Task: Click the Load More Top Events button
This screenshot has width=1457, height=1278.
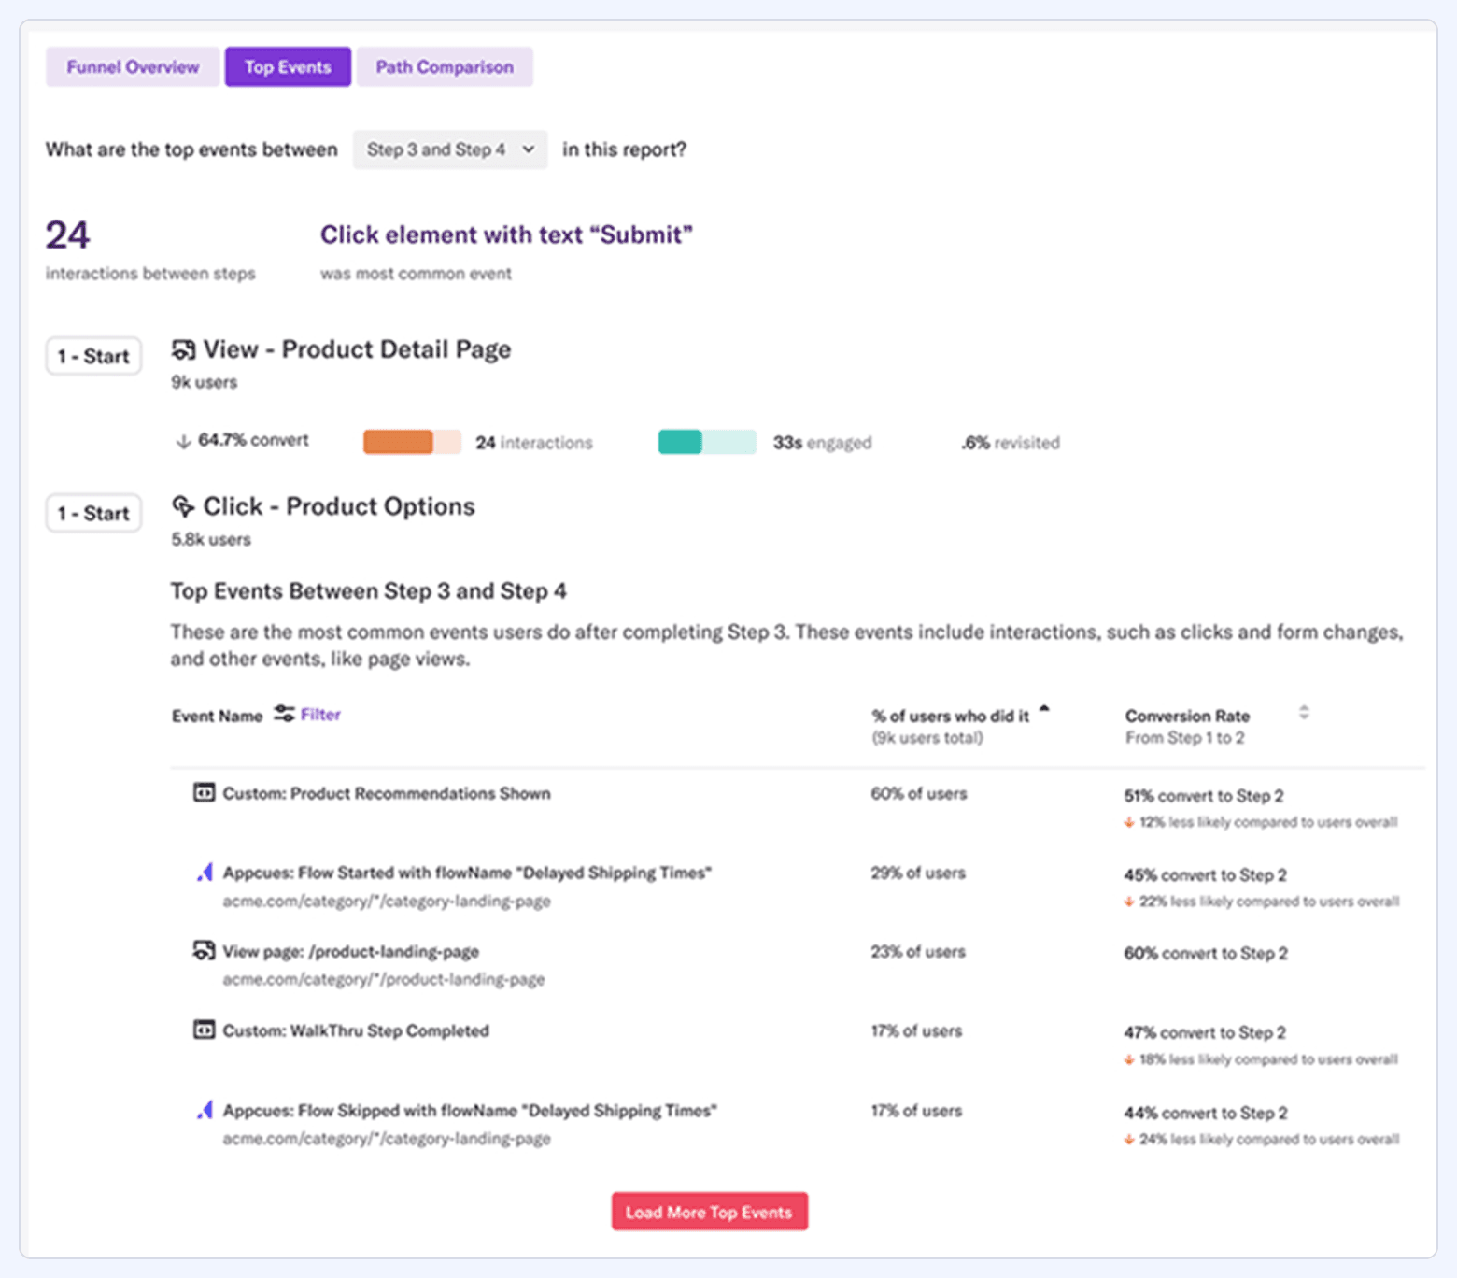Action: tap(709, 1211)
